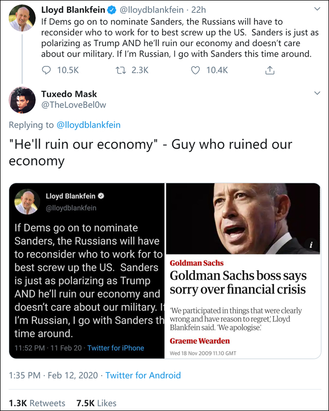Image resolution: width=329 pixels, height=411 pixels.
Task: Click the Tuxedo Mask display name
Action: (69, 94)
